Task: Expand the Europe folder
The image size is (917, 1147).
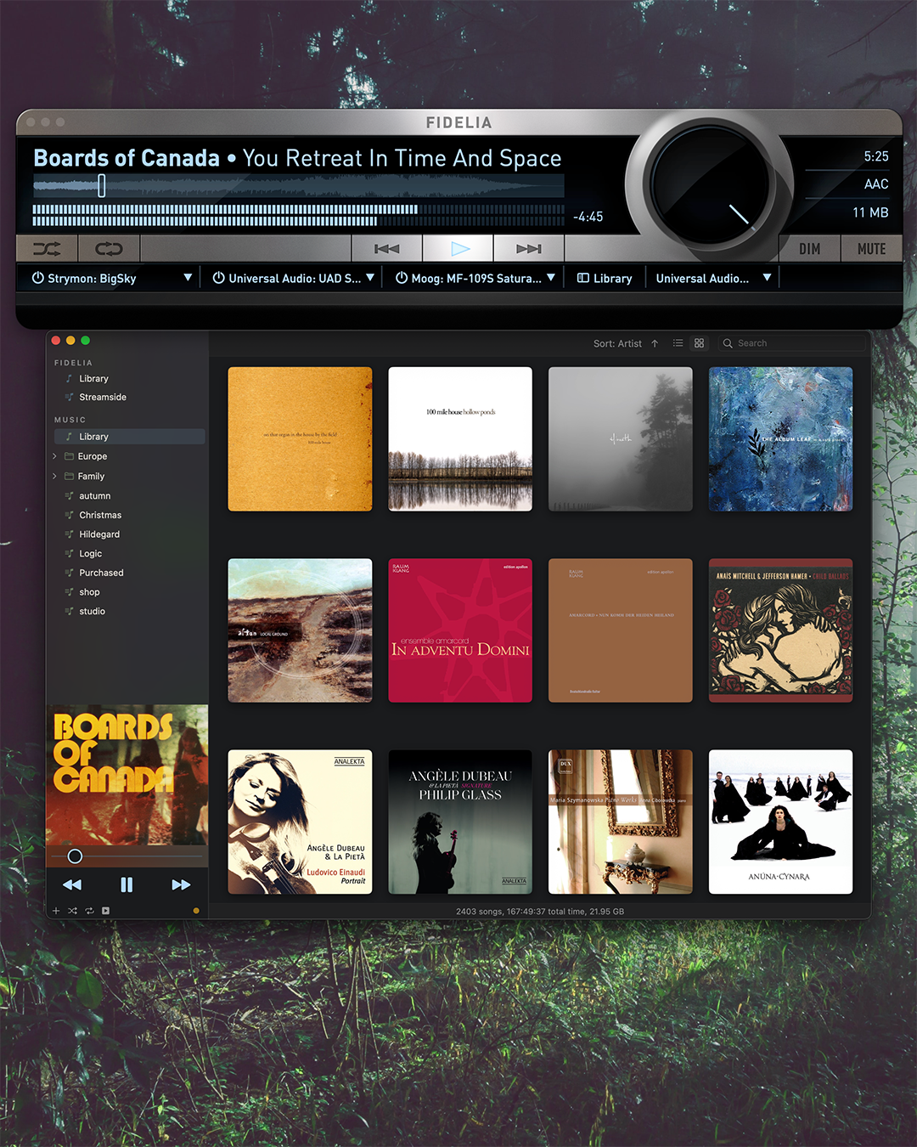Action: click(x=55, y=456)
